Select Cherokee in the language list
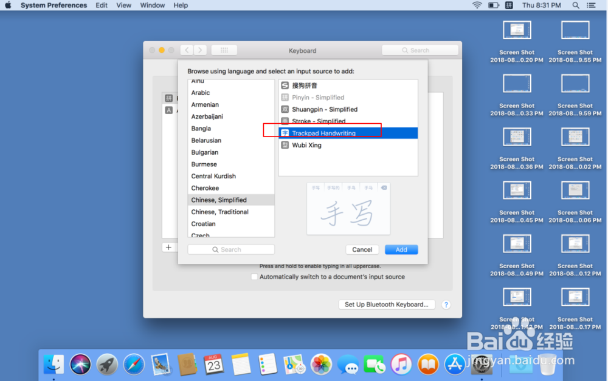The image size is (608, 381). pyautogui.click(x=231, y=188)
